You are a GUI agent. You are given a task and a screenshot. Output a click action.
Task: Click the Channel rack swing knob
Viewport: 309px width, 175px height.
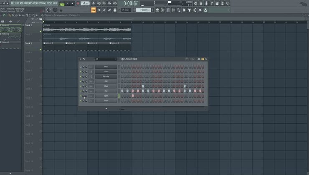click(x=187, y=59)
